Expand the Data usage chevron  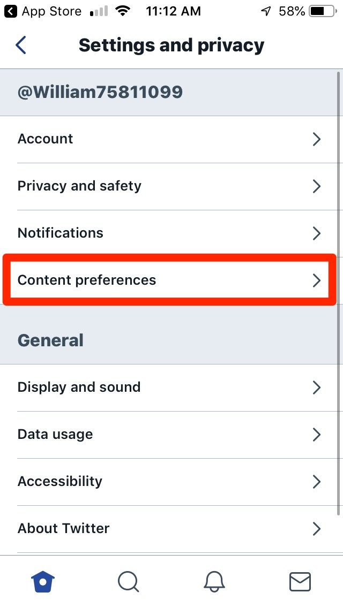[317, 435]
